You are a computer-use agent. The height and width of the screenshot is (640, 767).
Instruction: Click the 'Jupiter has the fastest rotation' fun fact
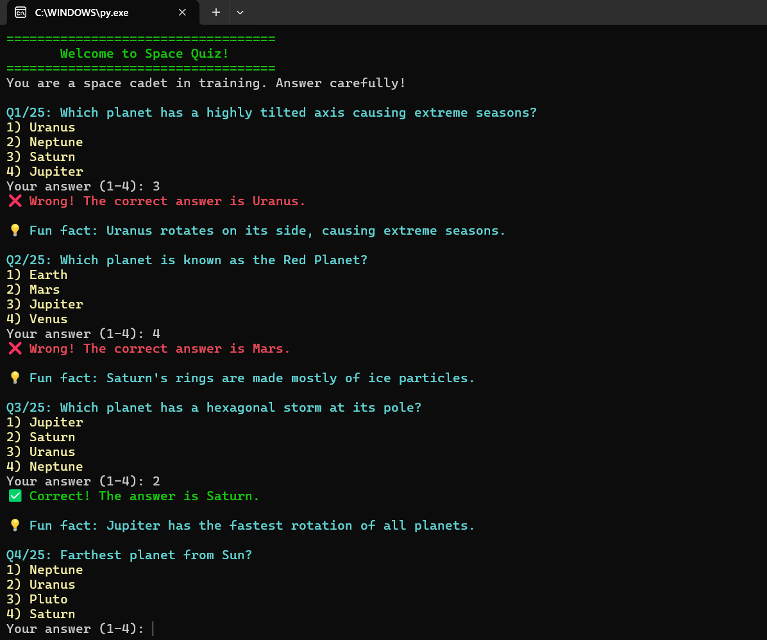(x=252, y=525)
